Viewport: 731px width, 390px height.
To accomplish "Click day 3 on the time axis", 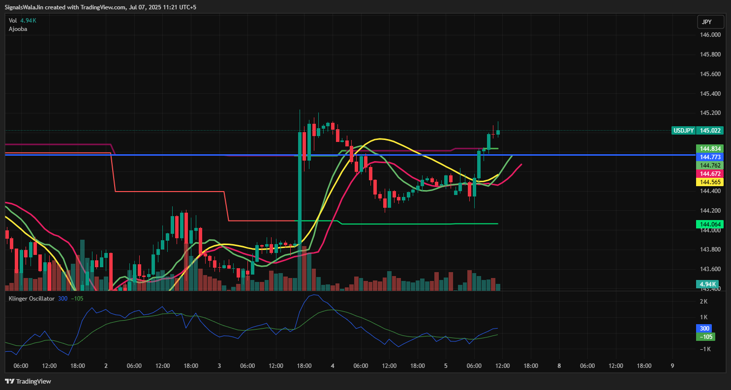I will pyautogui.click(x=219, y=366).
